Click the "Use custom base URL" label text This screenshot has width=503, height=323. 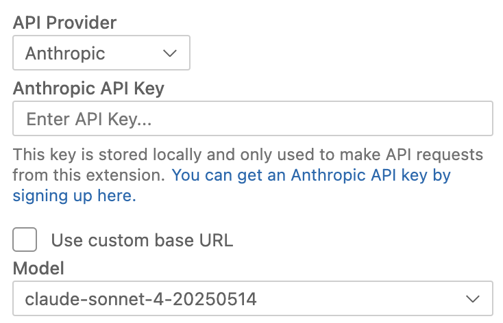(x=142, y=240)
